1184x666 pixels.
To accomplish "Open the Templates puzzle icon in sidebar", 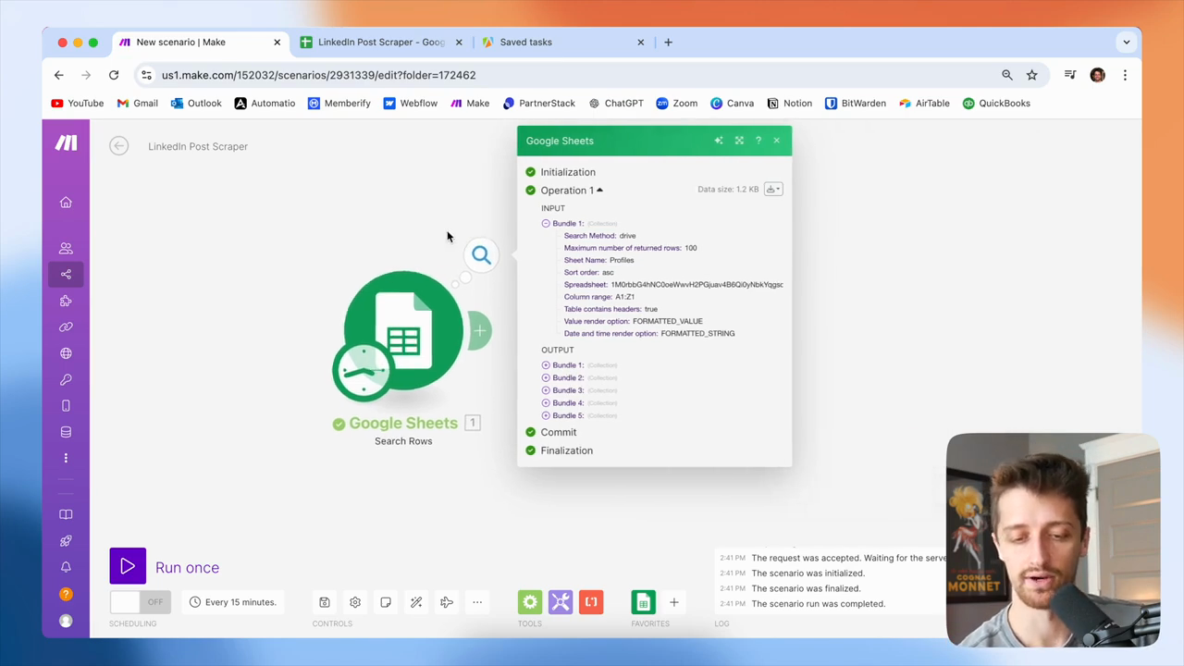I will point(66,301).
